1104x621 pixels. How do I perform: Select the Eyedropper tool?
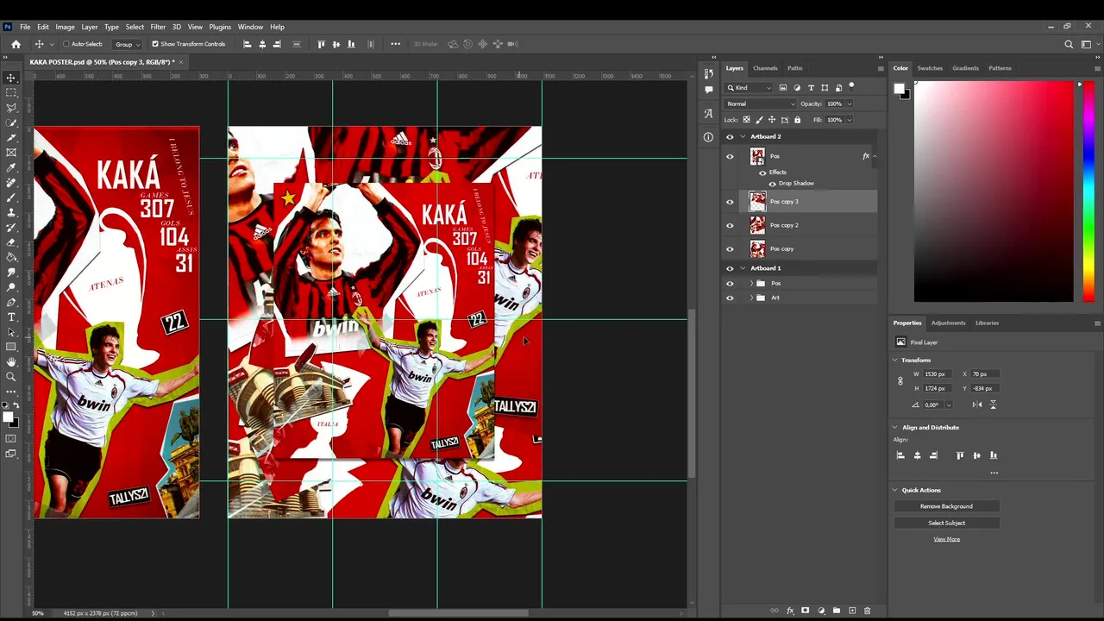(x=11, y=167)
